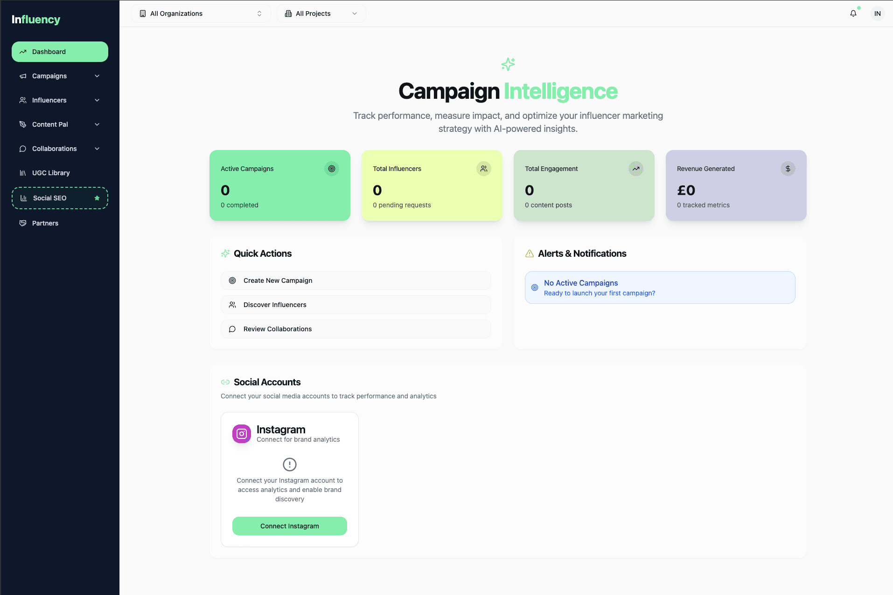
Task: Click the target icon on Active Campaigns card
Action: [331, 169]
